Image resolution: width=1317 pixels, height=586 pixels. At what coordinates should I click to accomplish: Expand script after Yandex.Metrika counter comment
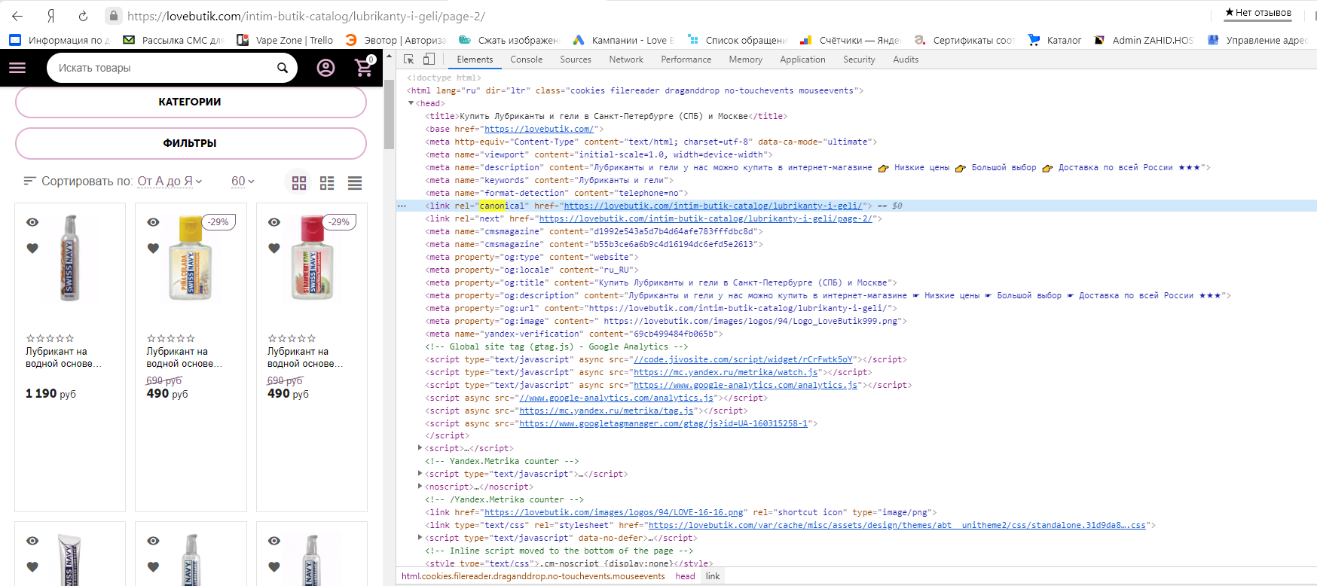420,474
